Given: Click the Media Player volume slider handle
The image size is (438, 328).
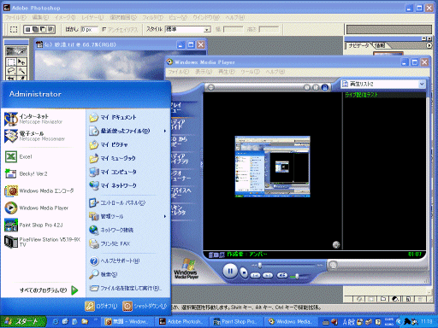Looking at the screenshot, I should tap(297, 276).
